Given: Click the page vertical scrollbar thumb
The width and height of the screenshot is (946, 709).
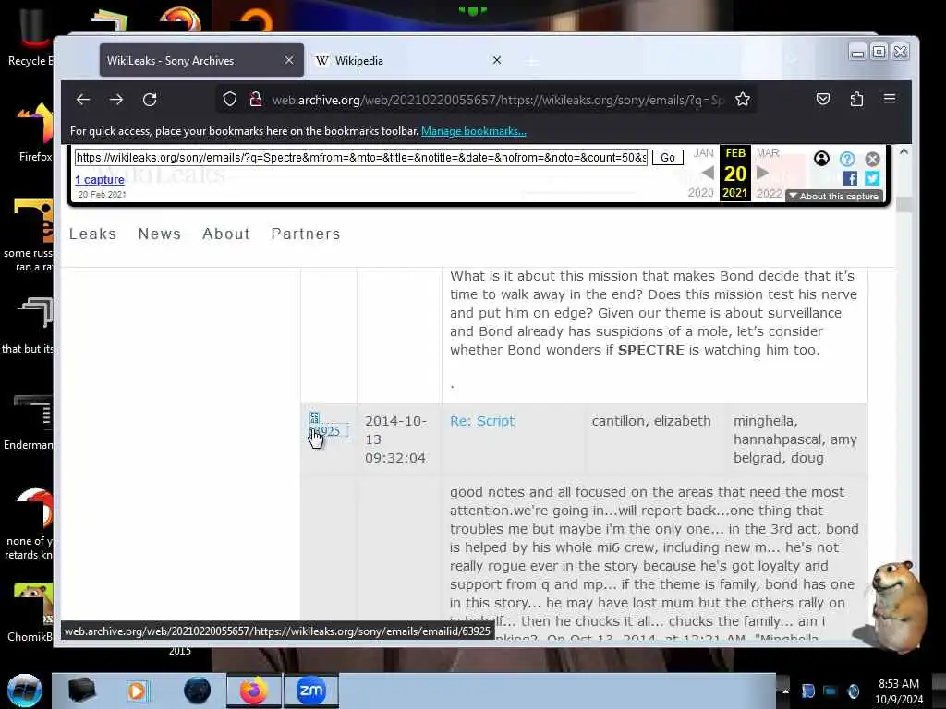Looking at the screenshot, I should point(904,204).
